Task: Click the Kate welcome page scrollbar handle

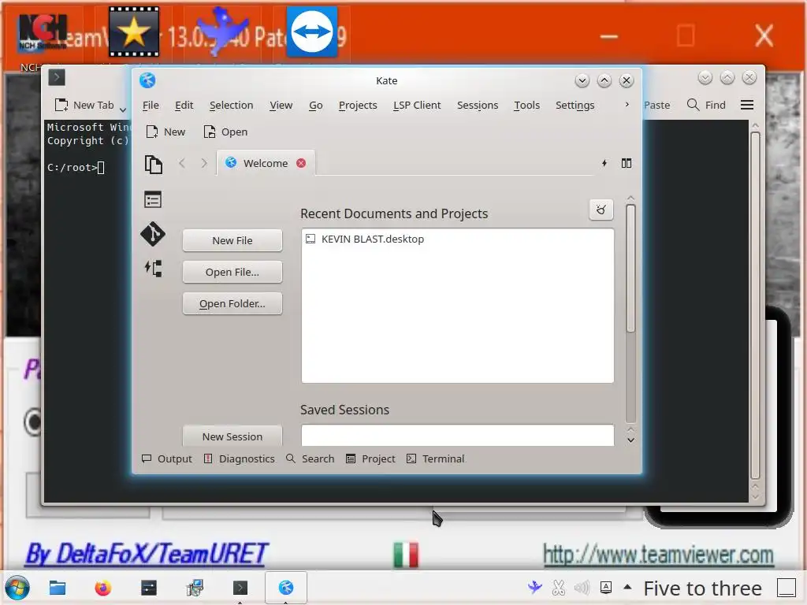Action: tap(630, 268)
